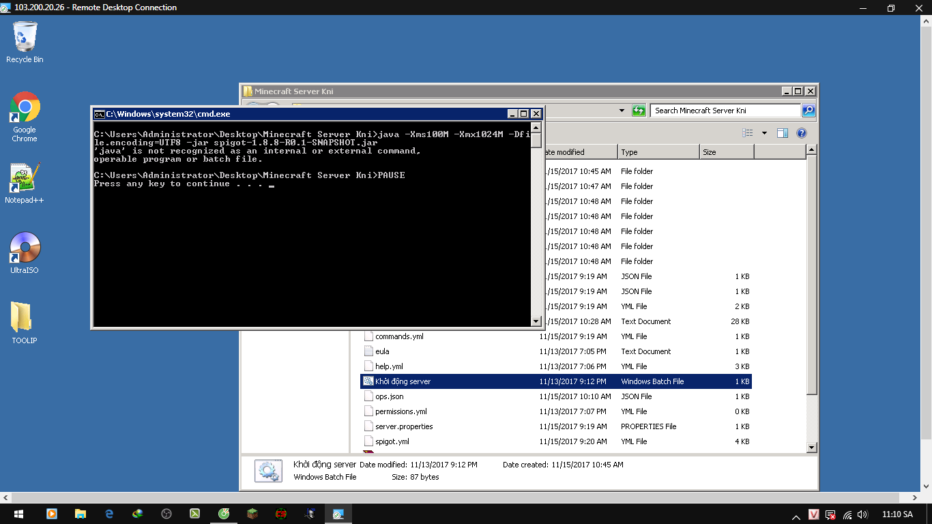Sort files by the Type column header
The width and height of the screenshot is (932, 524).
tap(658, 152)
